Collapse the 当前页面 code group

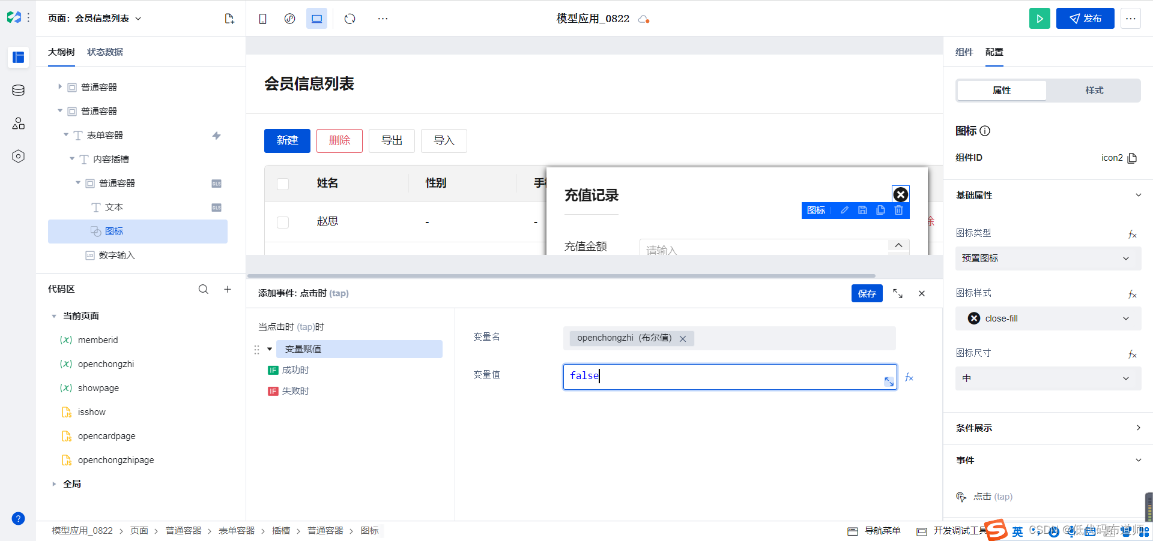(54, 316)
